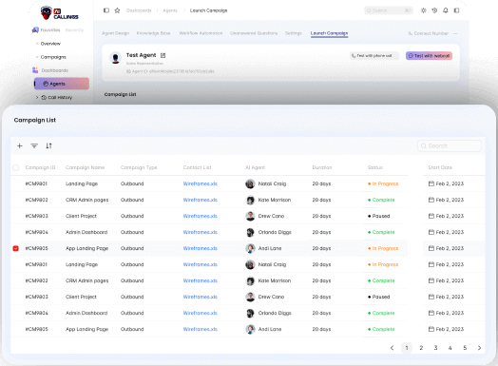Select the Unanswered Questions tab
498x366 pixels.
coord(254,33)
